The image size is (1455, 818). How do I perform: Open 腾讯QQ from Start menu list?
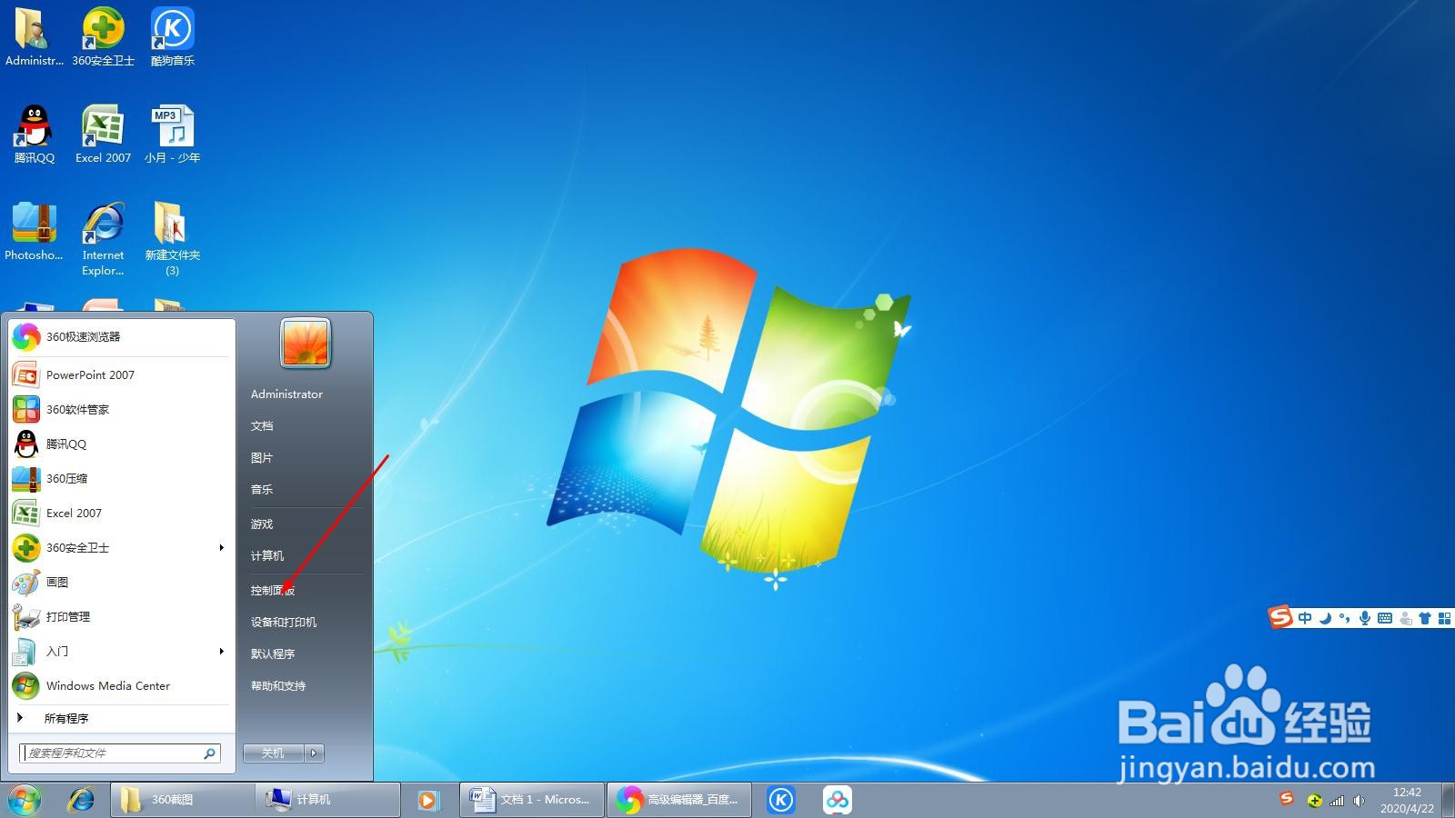122,444
